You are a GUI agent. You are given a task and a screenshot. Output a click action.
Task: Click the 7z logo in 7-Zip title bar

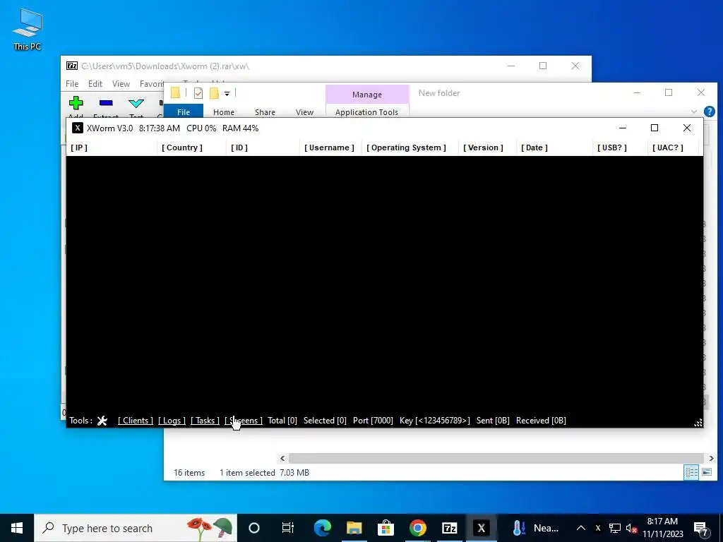click(72, 66)
